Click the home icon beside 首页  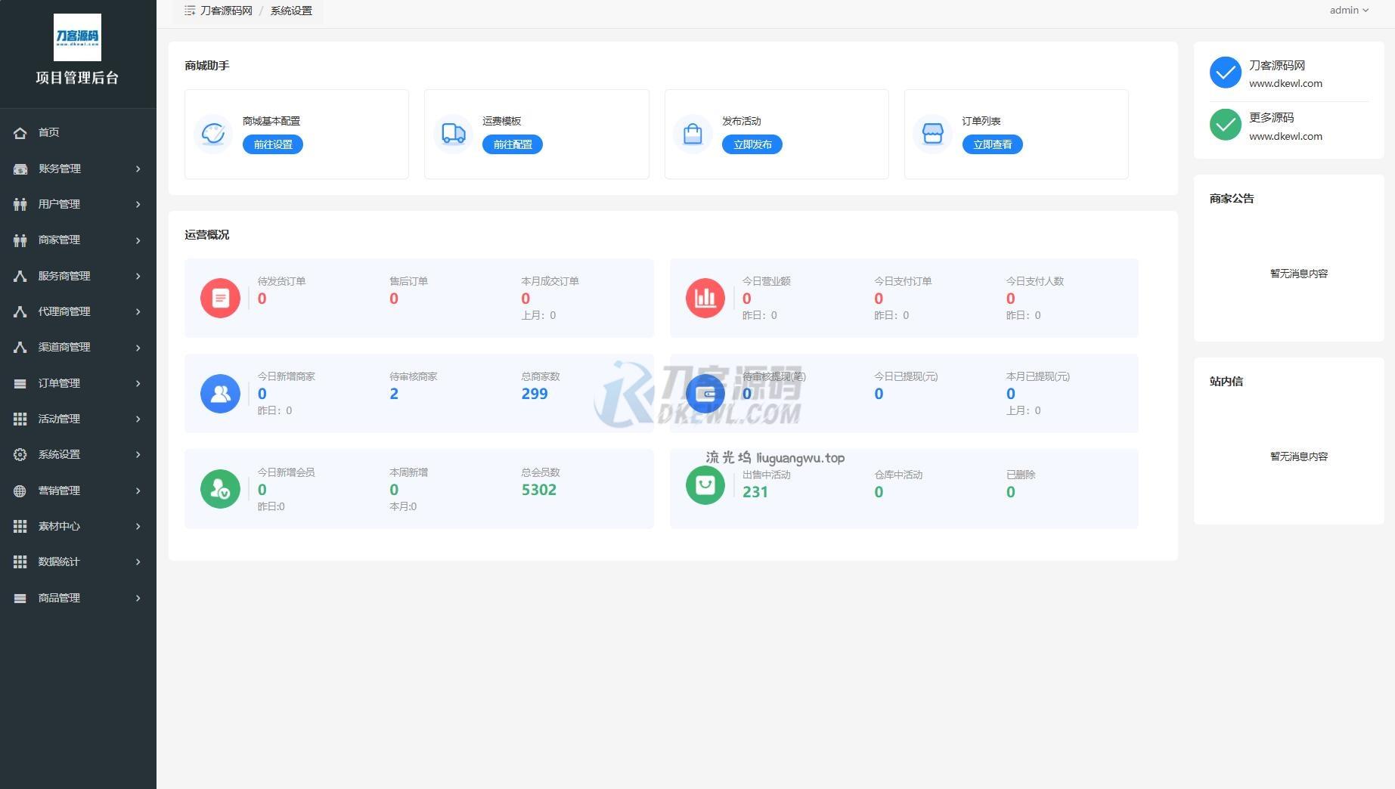pos(20,133)
